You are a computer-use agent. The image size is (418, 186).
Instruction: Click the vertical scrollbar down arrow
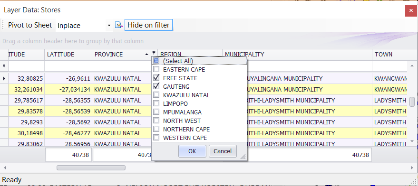point(412,141)
